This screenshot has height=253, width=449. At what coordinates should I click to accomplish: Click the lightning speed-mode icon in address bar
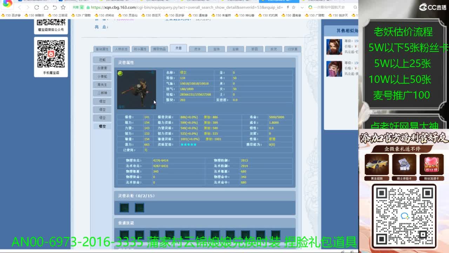tap(288, 7)
